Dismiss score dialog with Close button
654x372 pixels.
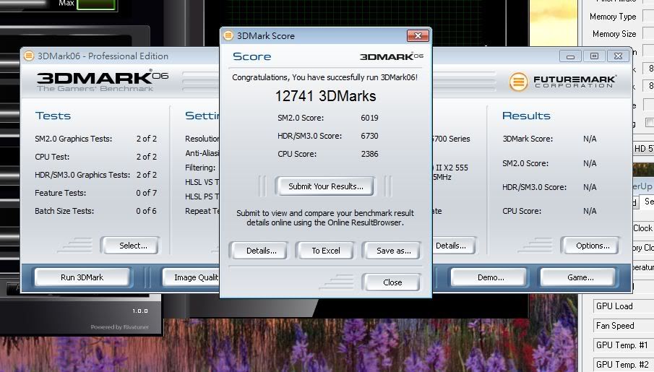392,282
